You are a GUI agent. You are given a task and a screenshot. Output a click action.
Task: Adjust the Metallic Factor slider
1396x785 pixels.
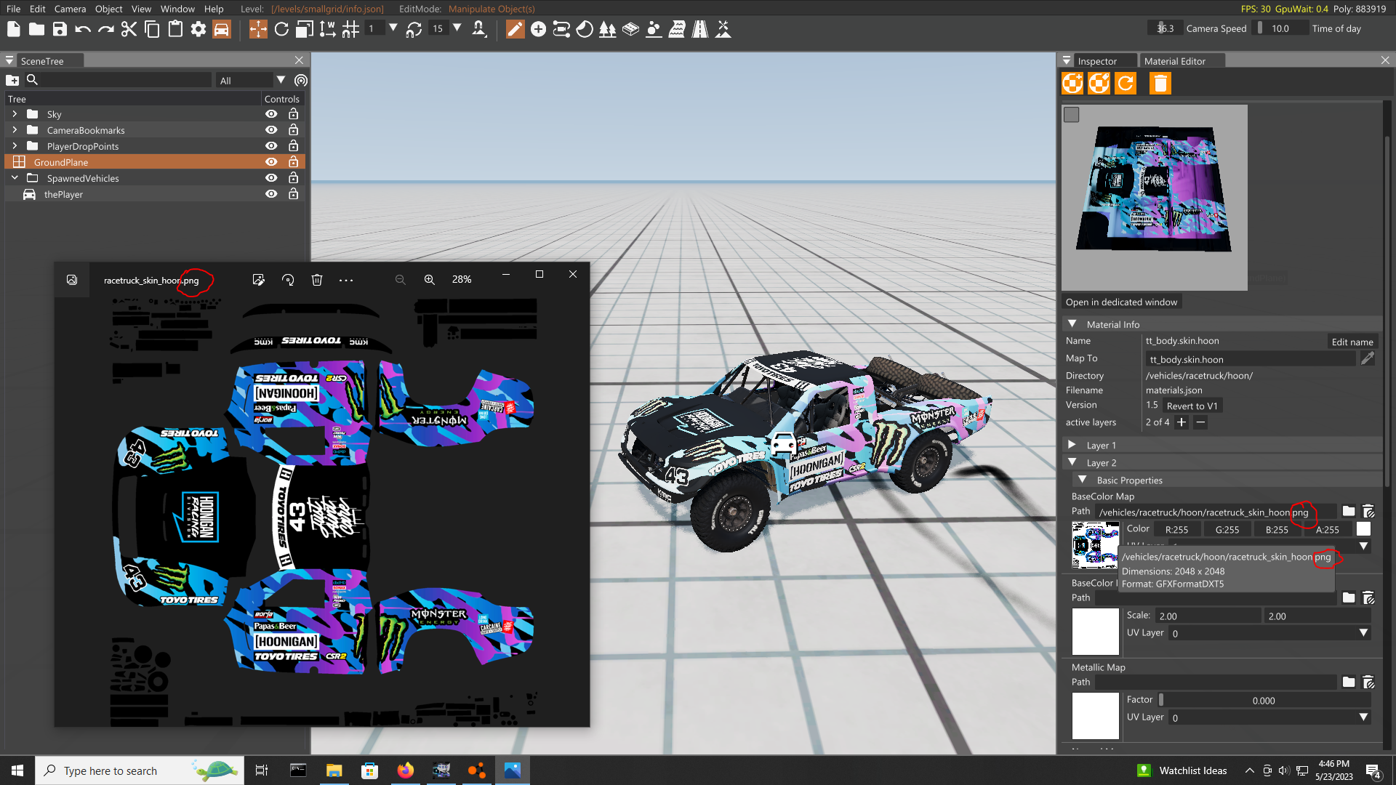1264,700
